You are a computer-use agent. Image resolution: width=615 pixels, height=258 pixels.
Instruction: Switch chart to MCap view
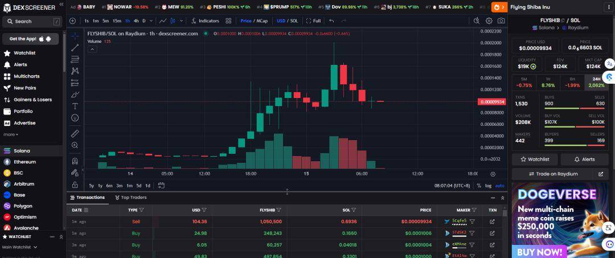click(262, 21)
